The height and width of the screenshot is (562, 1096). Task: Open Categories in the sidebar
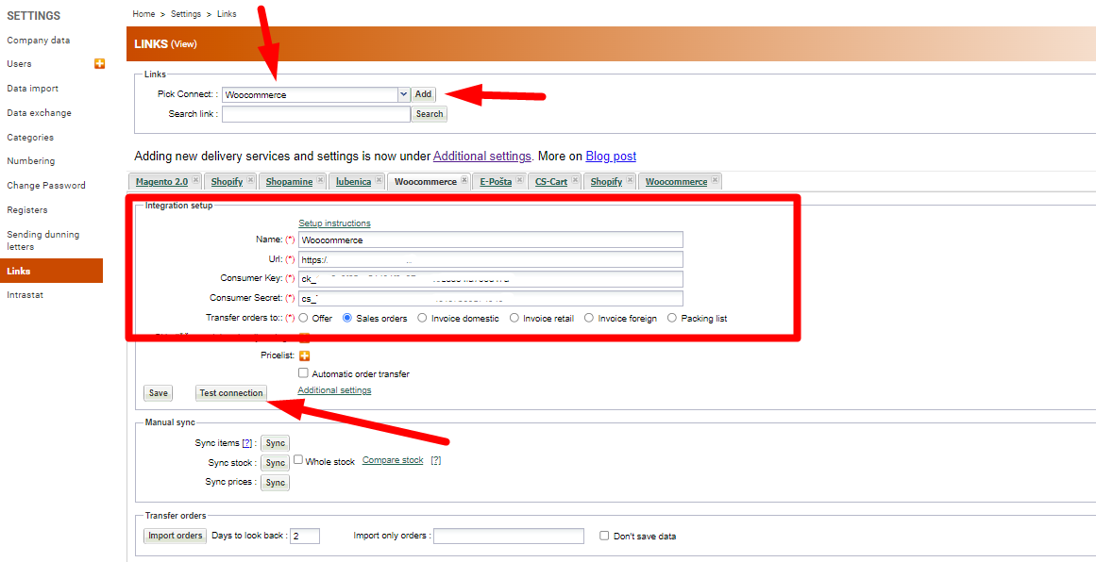[30, 138]
